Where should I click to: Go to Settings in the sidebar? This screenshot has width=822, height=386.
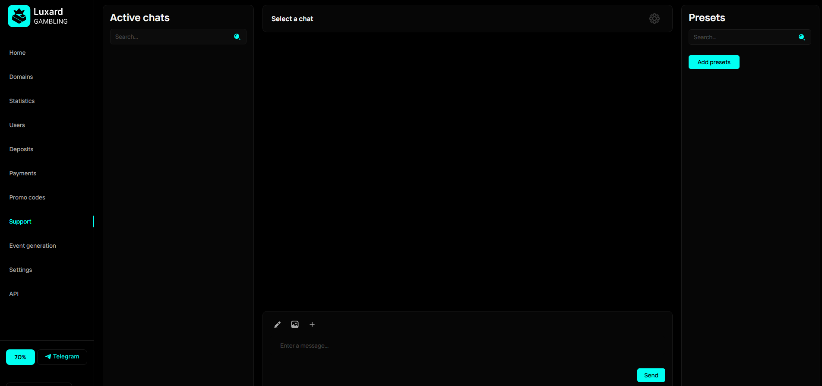[21, 270]
